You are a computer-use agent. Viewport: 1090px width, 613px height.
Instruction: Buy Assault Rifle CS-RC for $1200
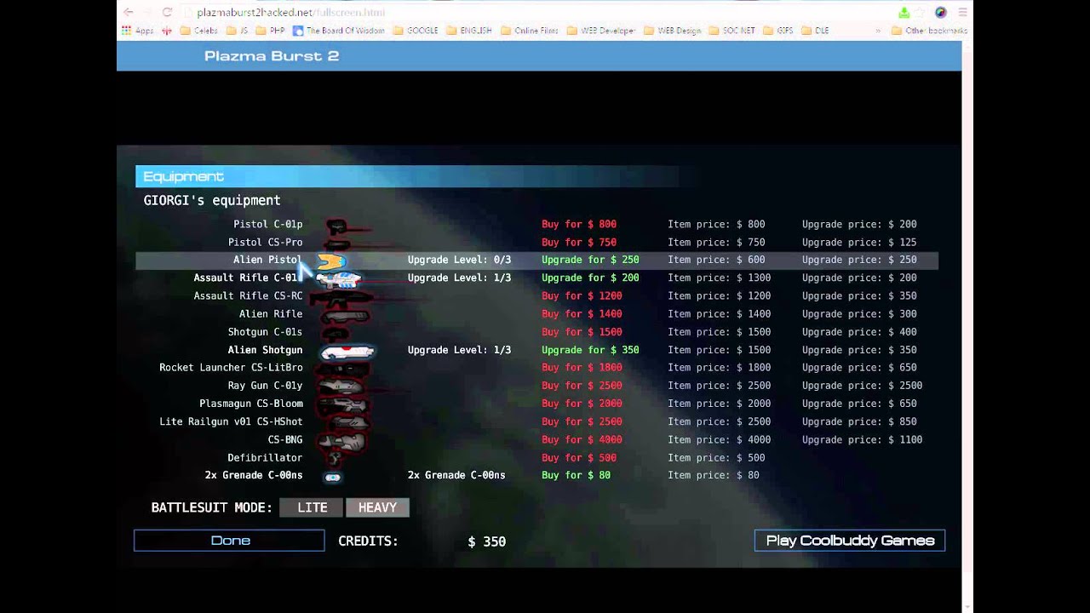tap(582, 296)
